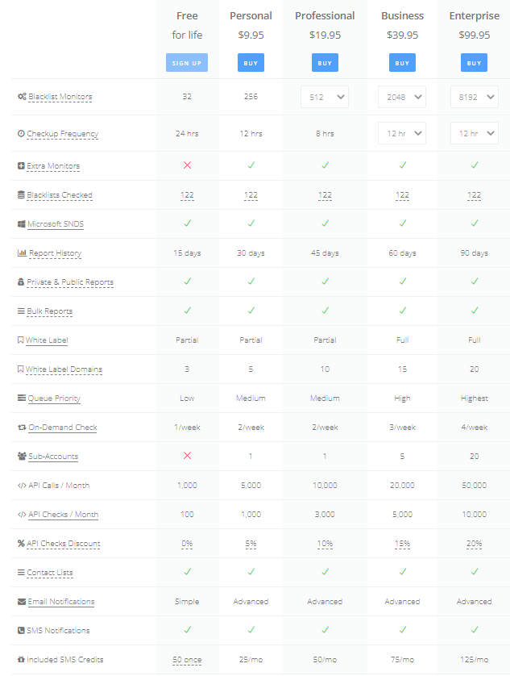This screenshot has height=676, width=510.
Task: Click the group icon next to Sub-Accounts
Action: coord(22,456)
